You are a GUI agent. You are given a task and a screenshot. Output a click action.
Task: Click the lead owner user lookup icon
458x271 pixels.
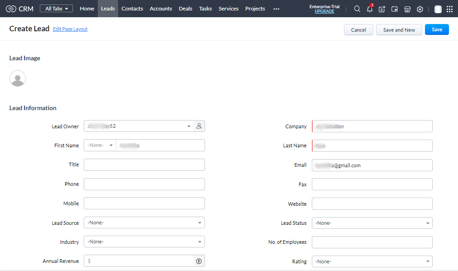pos(199,126)
